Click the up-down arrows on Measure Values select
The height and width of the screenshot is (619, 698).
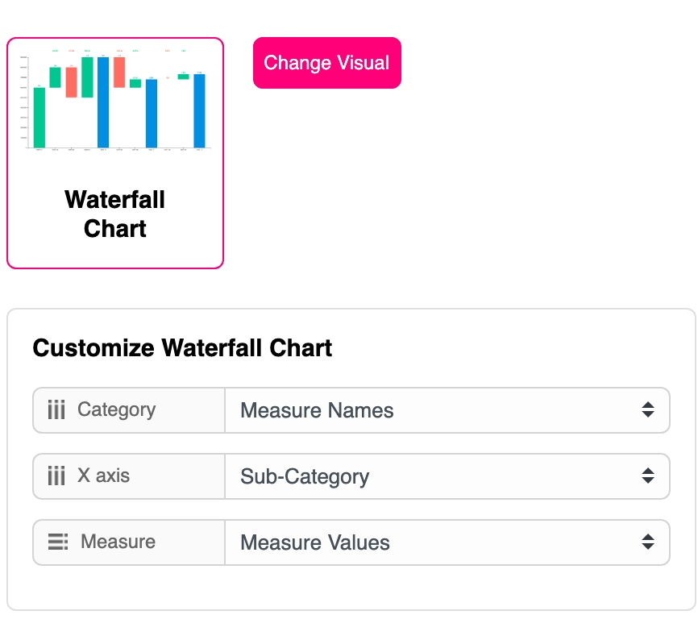(x=648, y=542)
